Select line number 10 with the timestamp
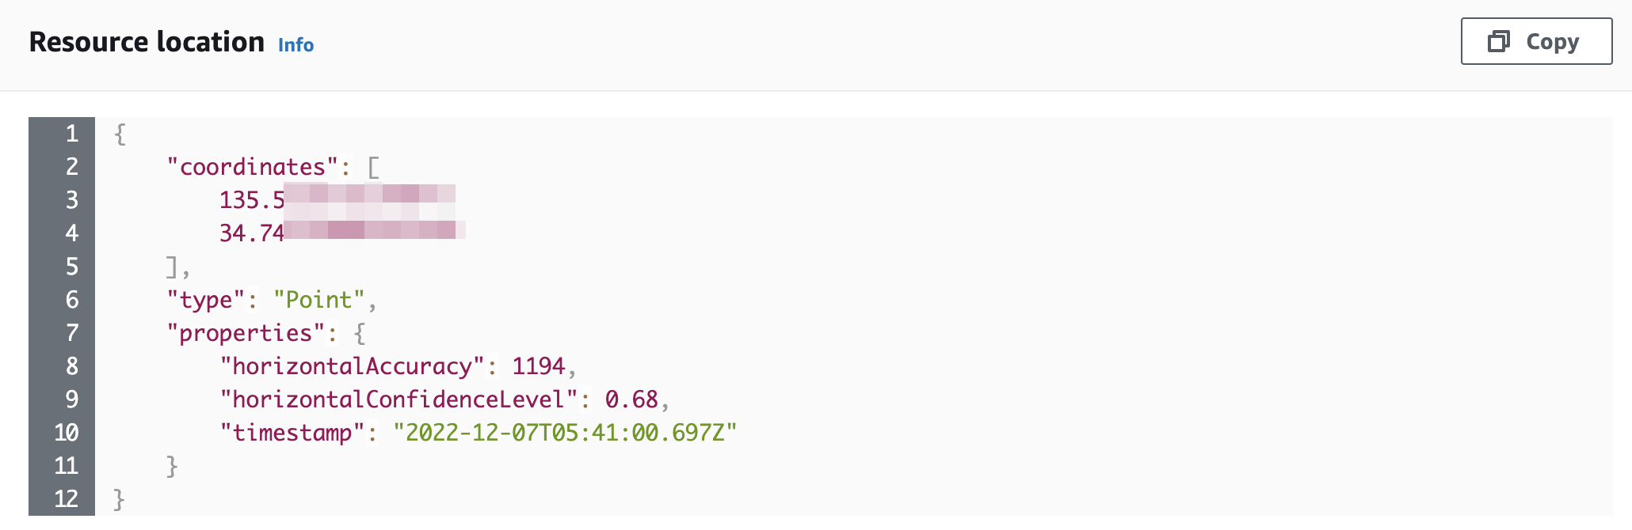 (x=67, y=433)
